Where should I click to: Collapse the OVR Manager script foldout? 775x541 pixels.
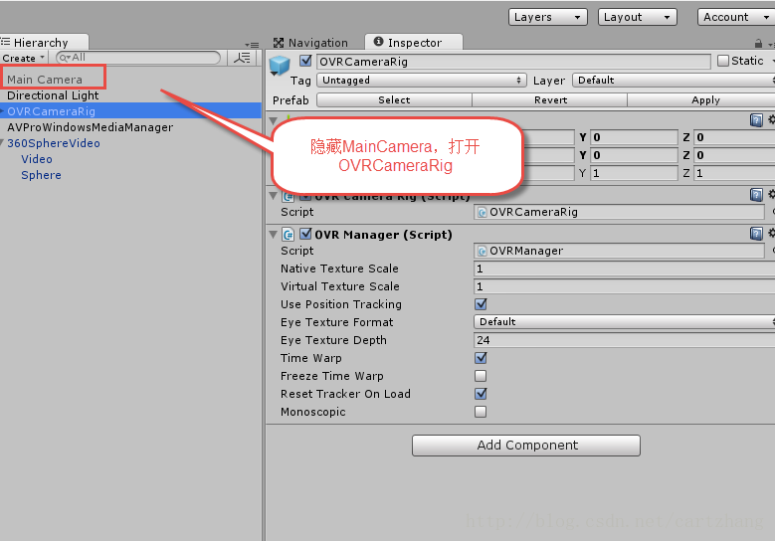coord(273,235)
